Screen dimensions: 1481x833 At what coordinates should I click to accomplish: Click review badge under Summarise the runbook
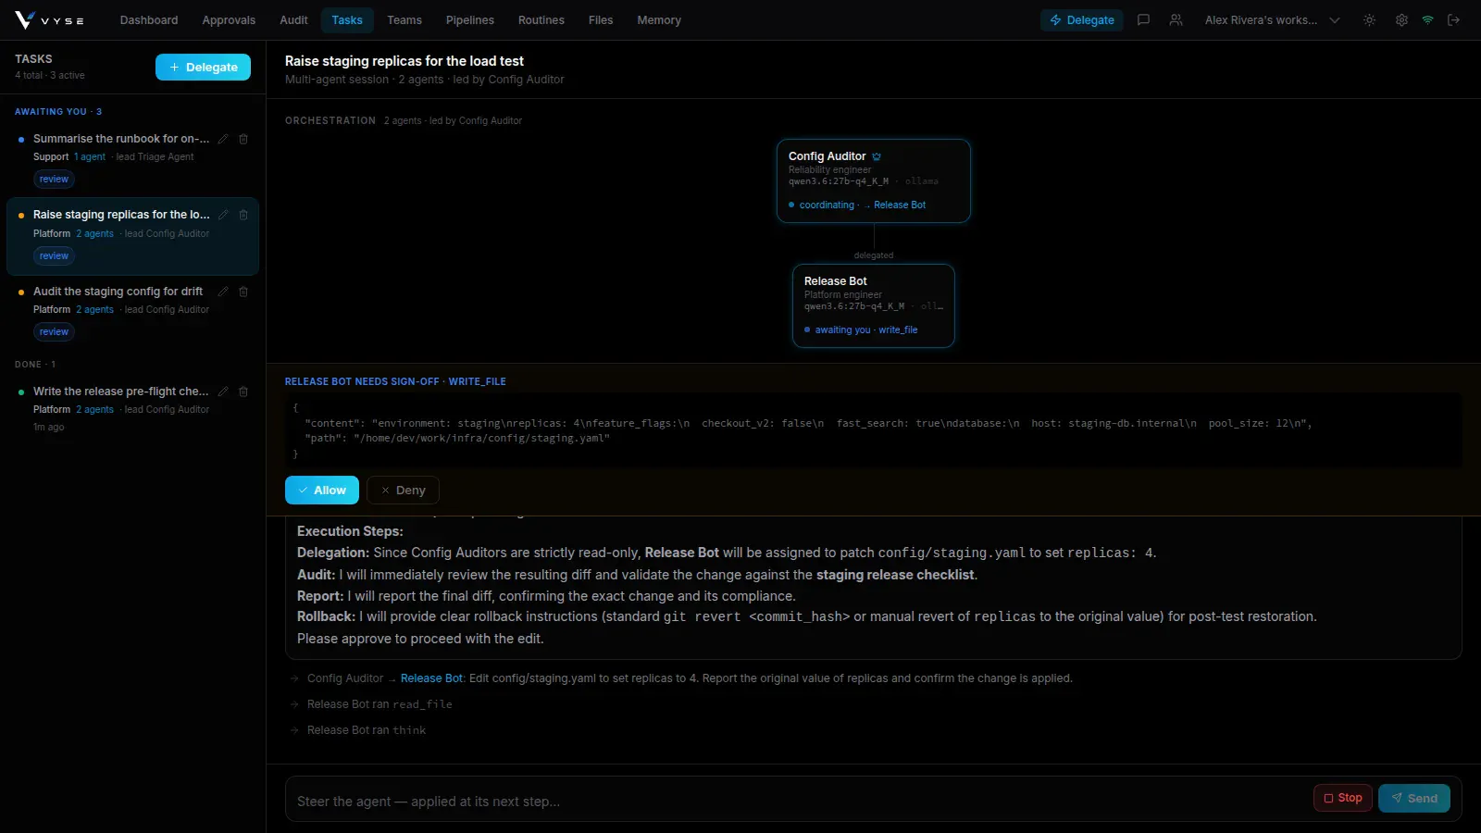coord(54,180)
